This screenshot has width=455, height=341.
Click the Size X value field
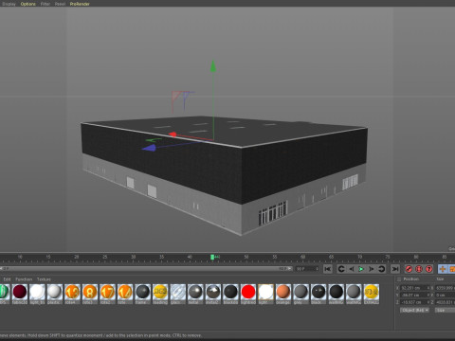pyautogui.click(x=446, y=288)
